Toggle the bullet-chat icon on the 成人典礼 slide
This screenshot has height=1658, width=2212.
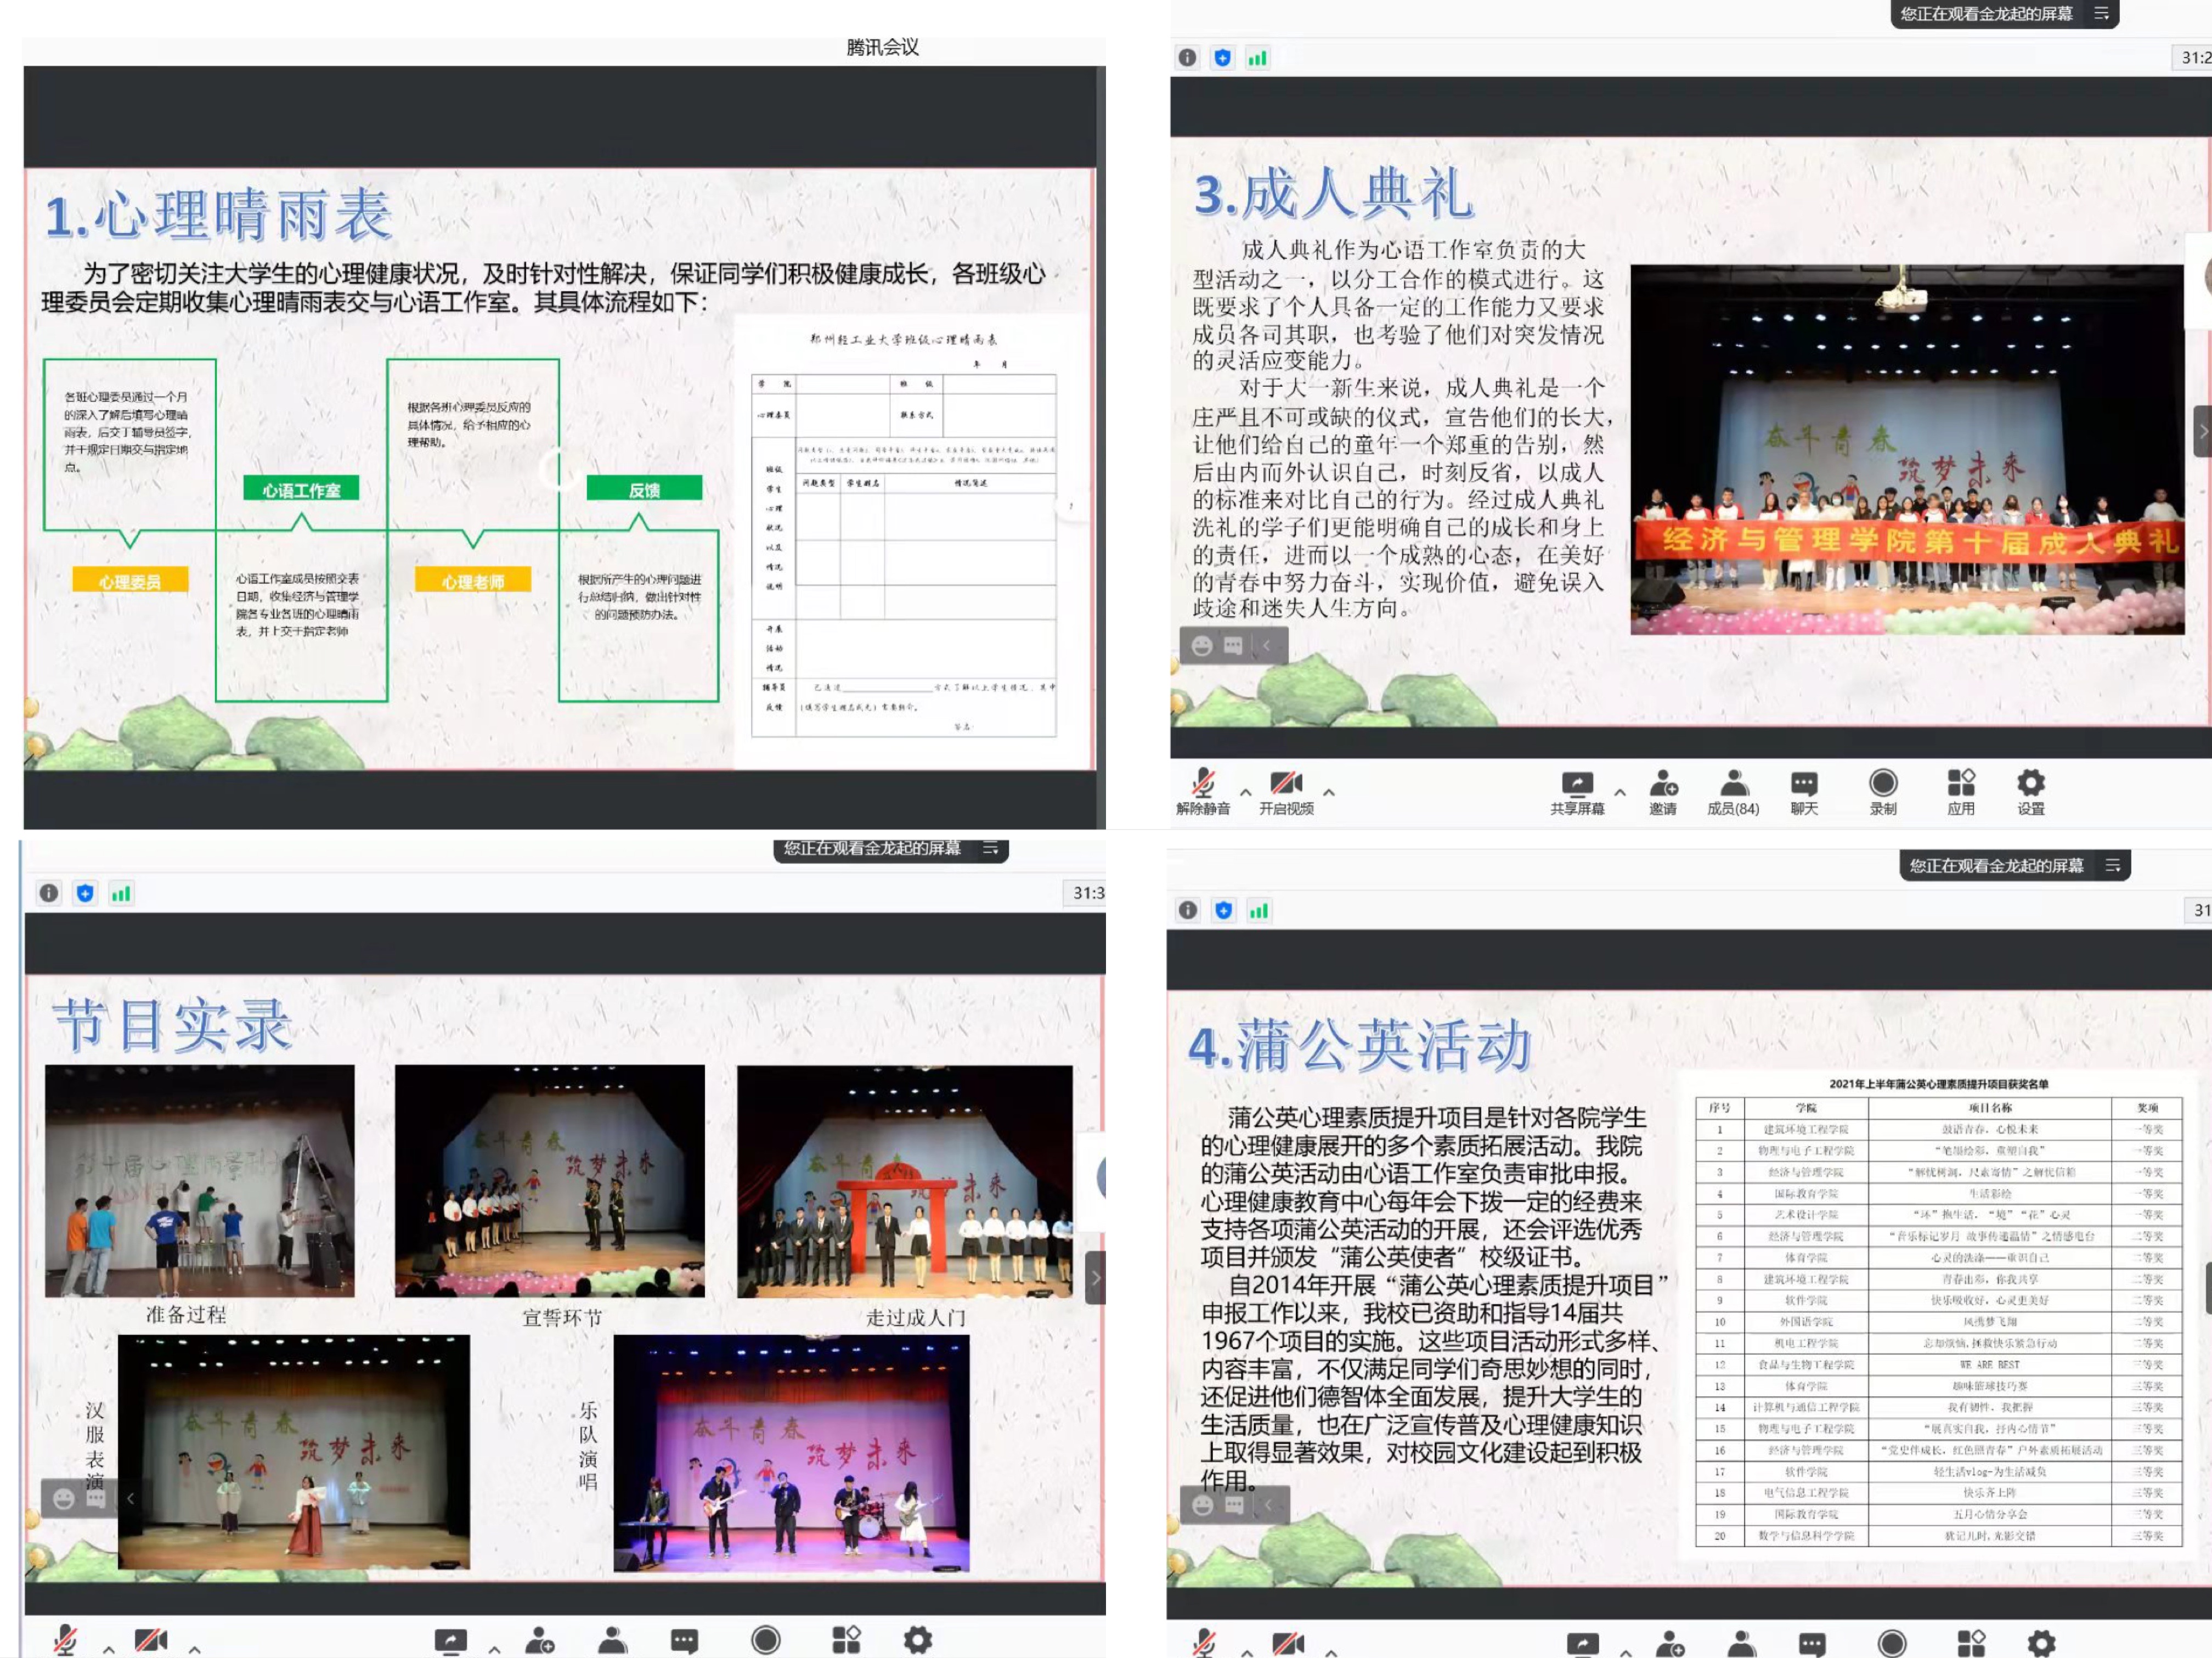tap(1234, 646)
